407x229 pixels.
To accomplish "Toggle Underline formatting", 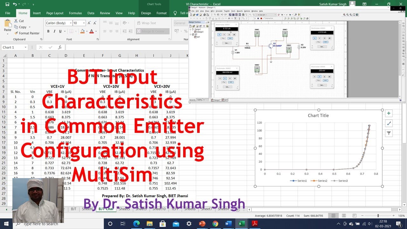I will [x=60, y=31].
